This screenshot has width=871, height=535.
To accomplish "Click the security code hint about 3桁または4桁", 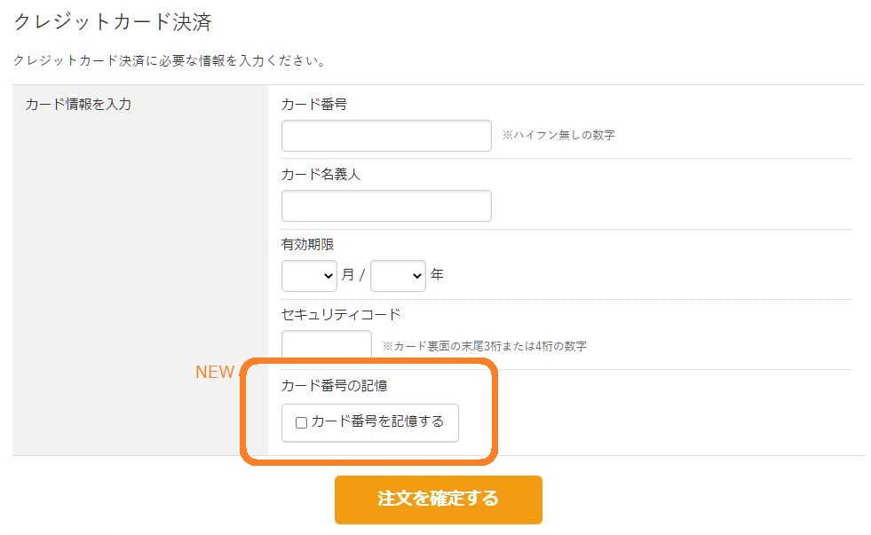I will pyautogui.click(x=484, y=346).
